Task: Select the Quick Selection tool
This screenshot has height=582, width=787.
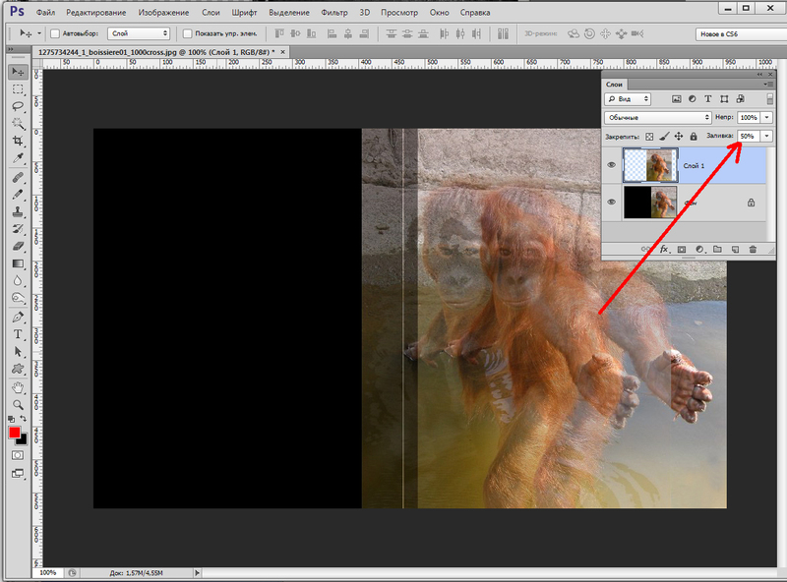Action: (x=18, y=124)
